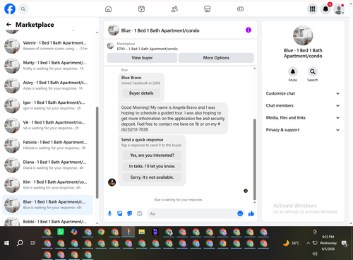The height and width of the screenshot is (260, 353).
Task: Go to the Home tab icon
Action: coord(108,9)
